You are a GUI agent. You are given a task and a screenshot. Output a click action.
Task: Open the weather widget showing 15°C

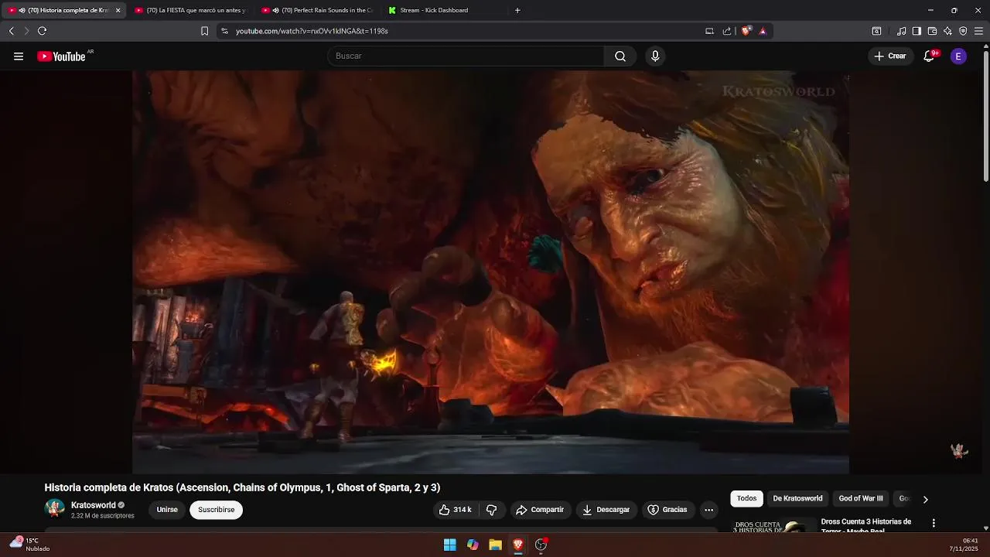tap(29, 545)
